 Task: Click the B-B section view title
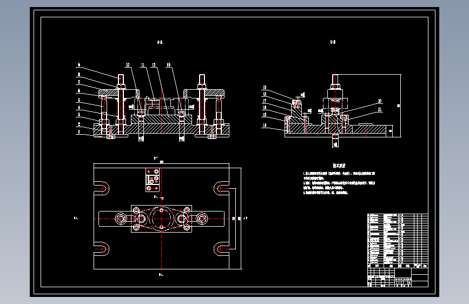coord(333,42)
